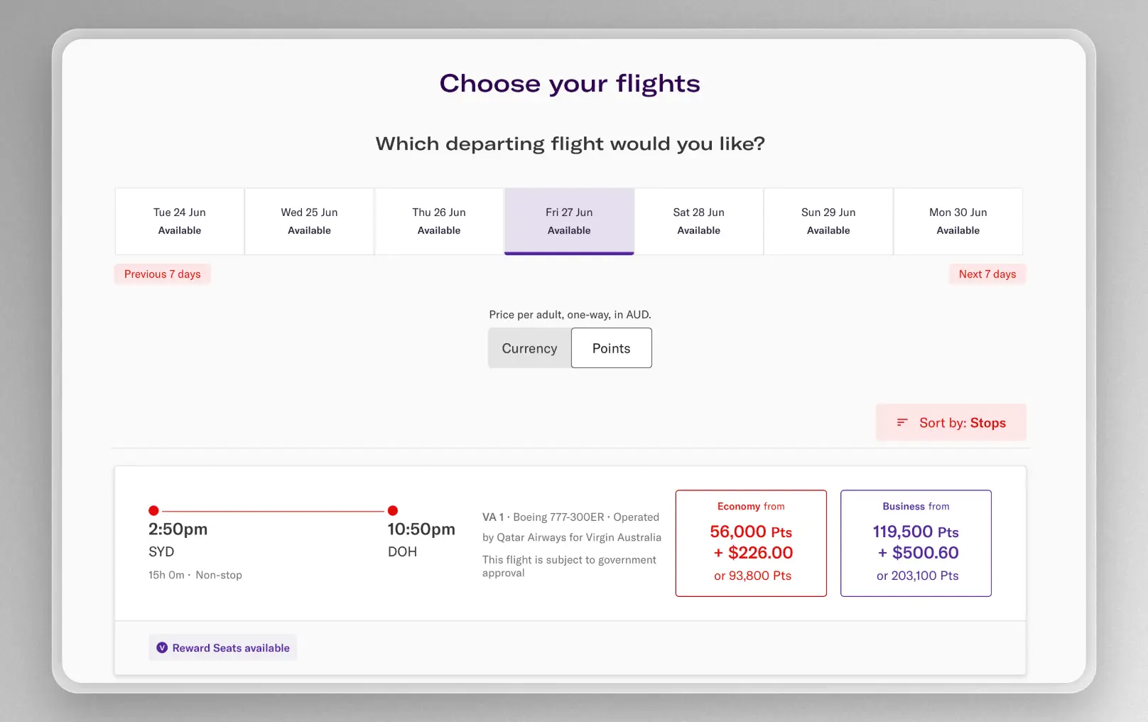Select Business fare 119,500 Pts + $500.60
This screenshot has height=722, width=1148.
(x=916, y=543)
